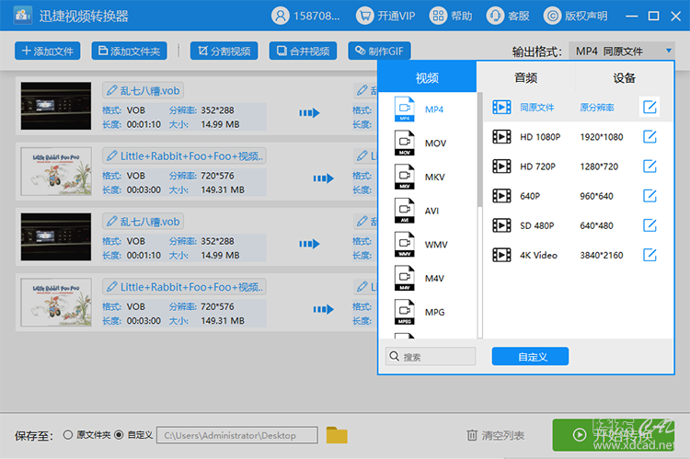Viewport: 690px width, 459px height.
Task: Edit the SD 480P preset settings icon
Action: pyautogui.click(x=650, y=225)
